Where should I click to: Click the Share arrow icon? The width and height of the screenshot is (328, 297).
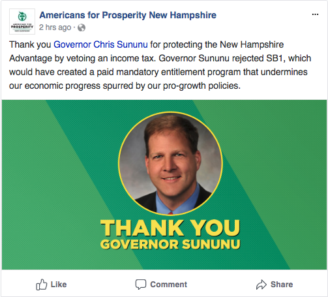261,285
